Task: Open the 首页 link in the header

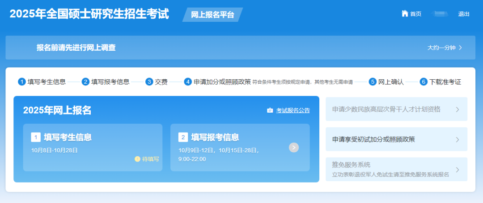Action: pos(415,14)
